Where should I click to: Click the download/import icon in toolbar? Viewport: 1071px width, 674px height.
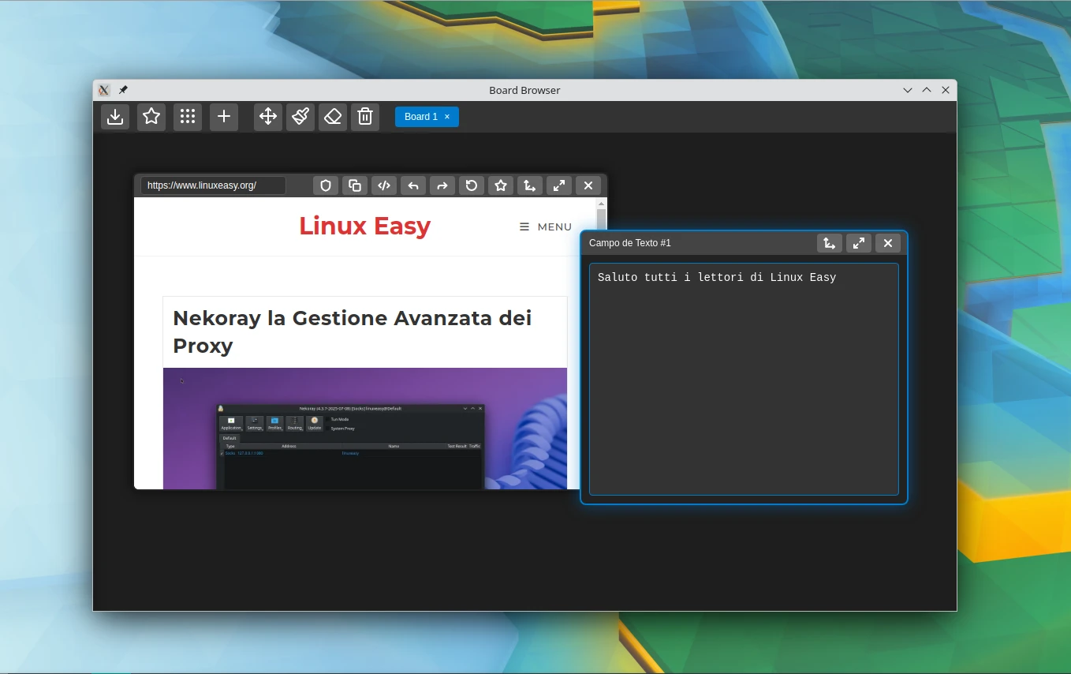[115, 117]
